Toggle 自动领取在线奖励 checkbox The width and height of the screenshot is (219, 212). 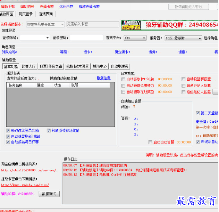(123, 92)
